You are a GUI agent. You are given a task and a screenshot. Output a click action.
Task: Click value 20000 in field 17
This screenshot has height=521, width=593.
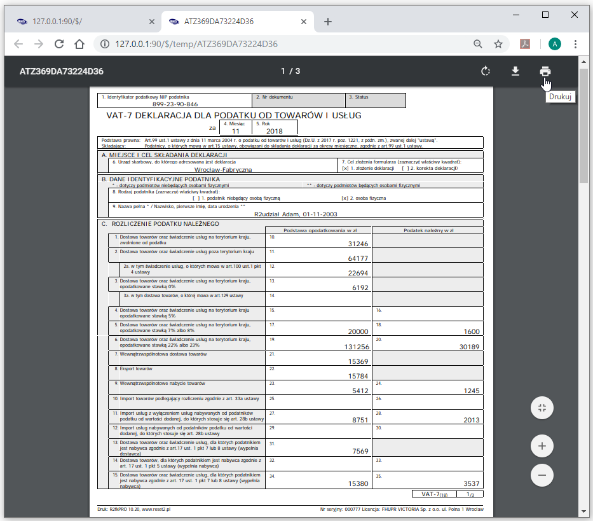[358, 331]
